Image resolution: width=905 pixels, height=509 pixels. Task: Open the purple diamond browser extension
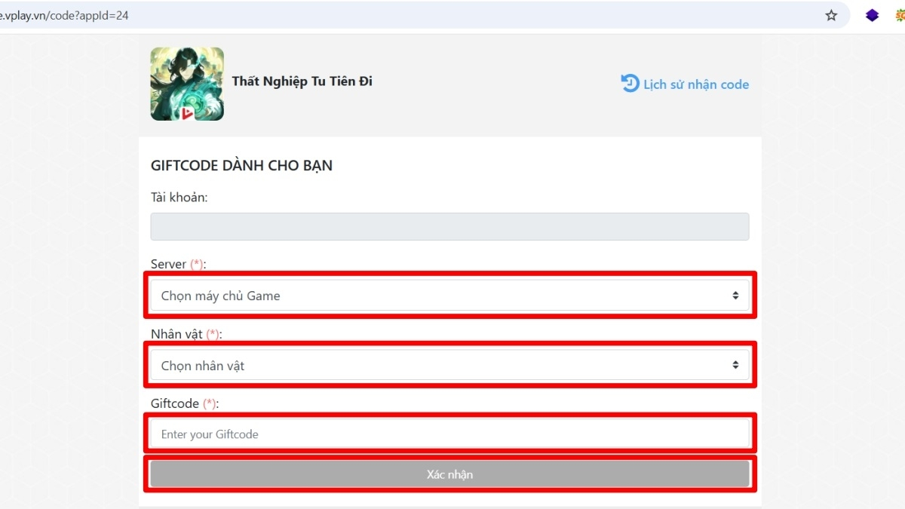(x=872, y=15)
